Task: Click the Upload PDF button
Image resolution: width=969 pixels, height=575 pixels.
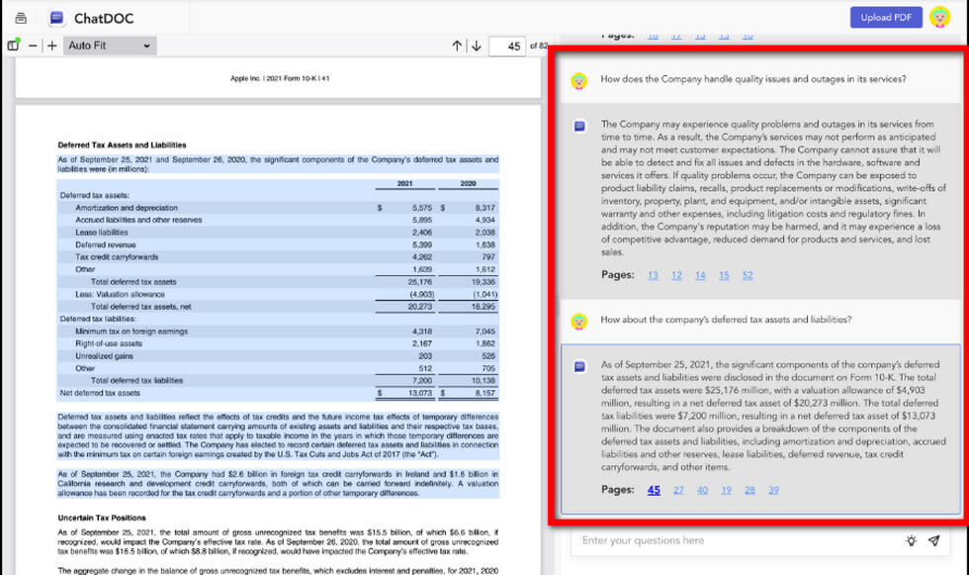Action: pos(886,17)
